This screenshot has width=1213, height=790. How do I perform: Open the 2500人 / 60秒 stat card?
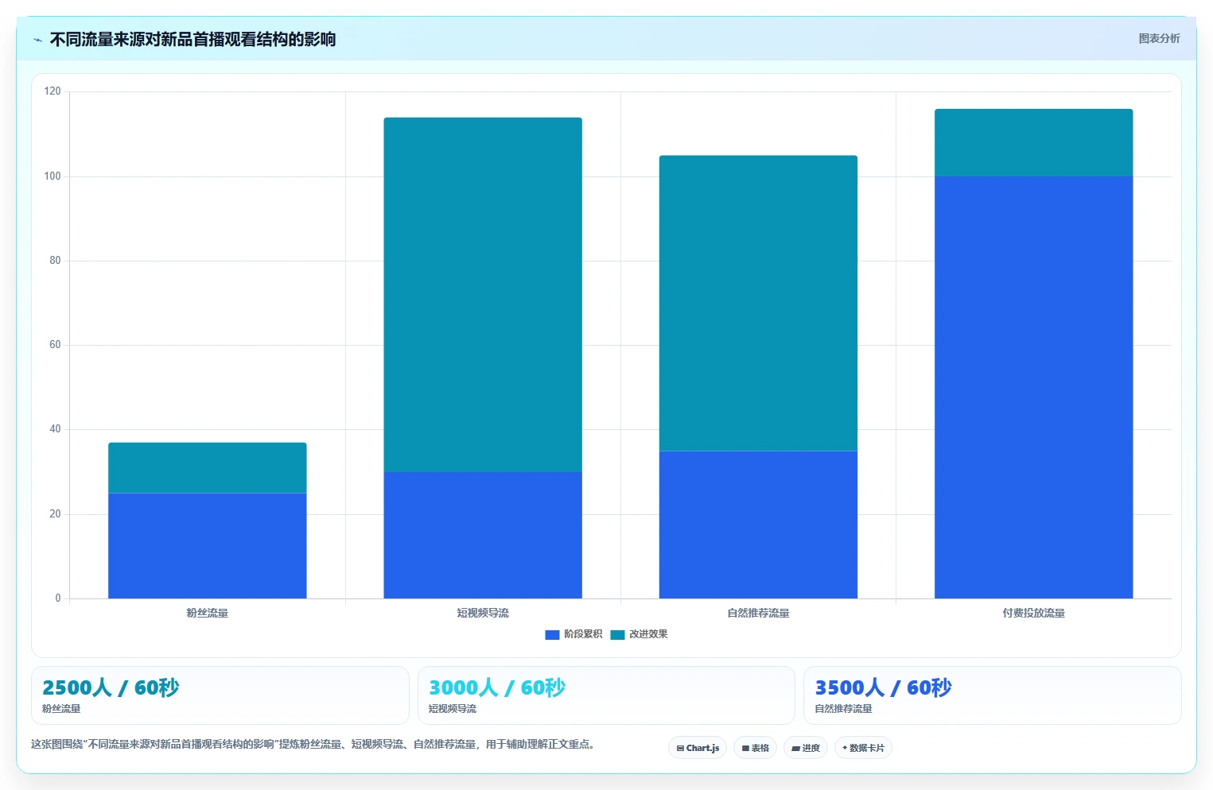220,695
